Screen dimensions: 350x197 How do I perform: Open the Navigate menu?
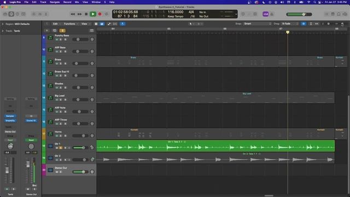click(55, 2)
